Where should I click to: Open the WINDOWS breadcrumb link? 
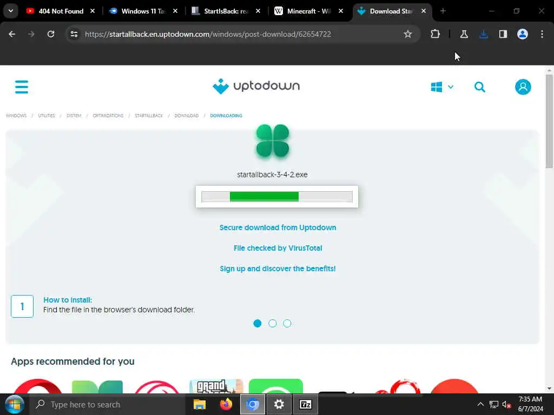16,116
